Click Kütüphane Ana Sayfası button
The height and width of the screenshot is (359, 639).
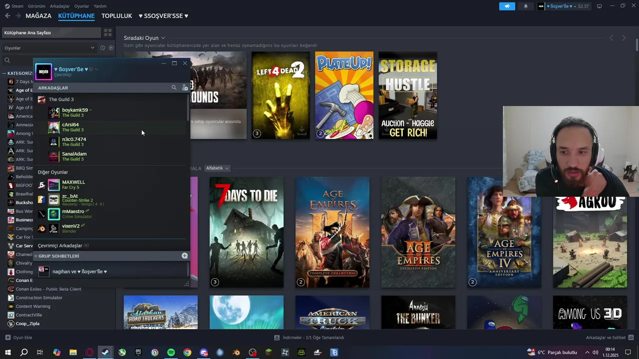(x=51, y=32)
